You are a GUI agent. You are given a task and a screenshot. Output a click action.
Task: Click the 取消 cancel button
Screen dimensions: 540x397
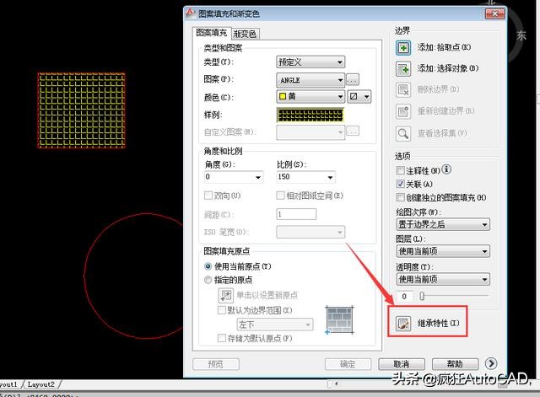coord(402,364)
